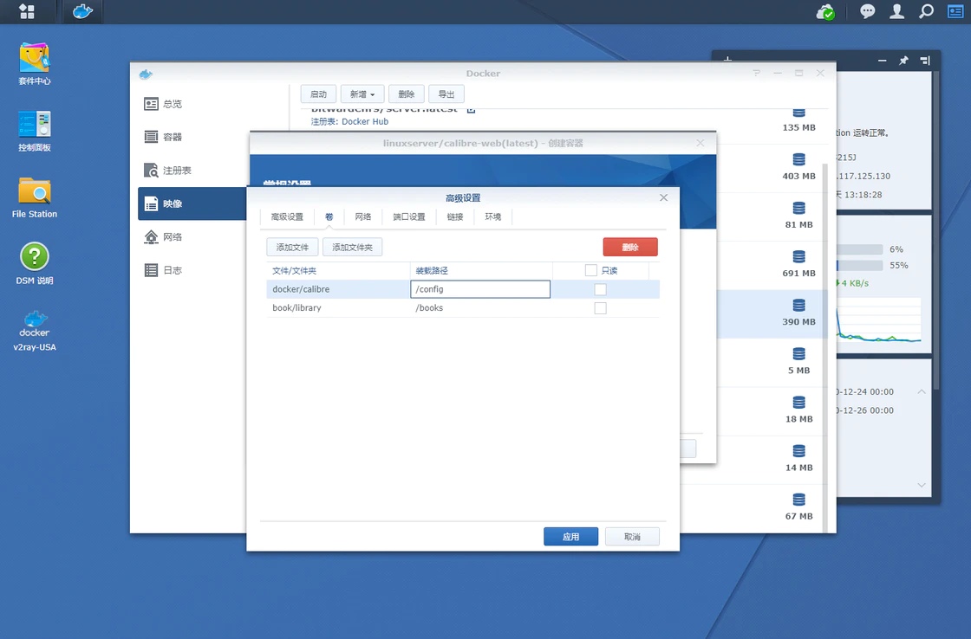This screenshot has width=971, height=639.
Task: Enable read-only for docker/calibre row
Action: [600, 289]
